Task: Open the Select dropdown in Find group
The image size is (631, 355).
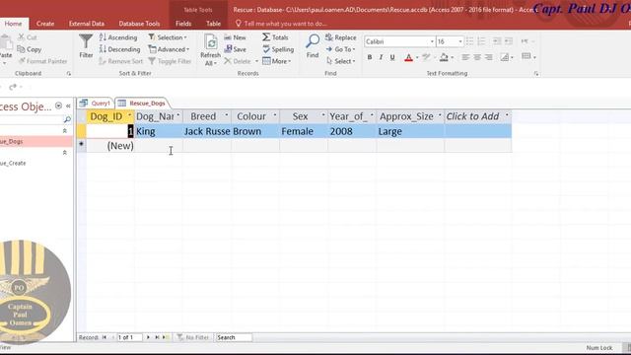Action: click(x=340, y=61)
